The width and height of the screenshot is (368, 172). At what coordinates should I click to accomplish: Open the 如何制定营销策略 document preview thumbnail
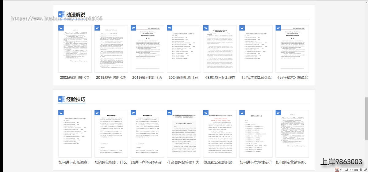[292, 134]
